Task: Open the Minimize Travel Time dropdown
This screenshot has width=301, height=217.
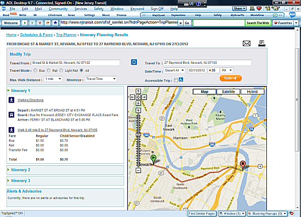Action: (x=101, y=79)
